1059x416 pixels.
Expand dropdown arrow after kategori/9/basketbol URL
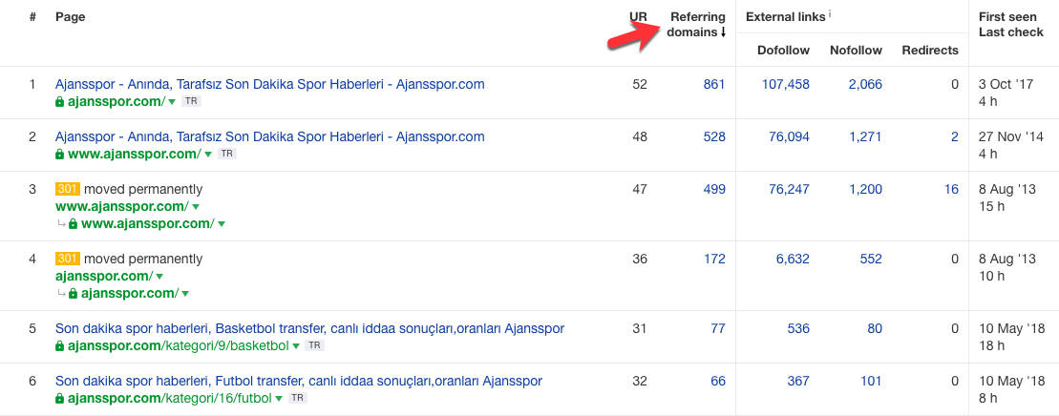pos(295,345)
